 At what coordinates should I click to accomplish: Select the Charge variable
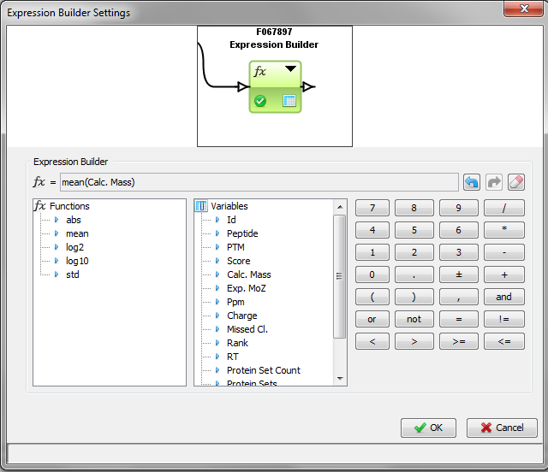[x=241, y=316]
